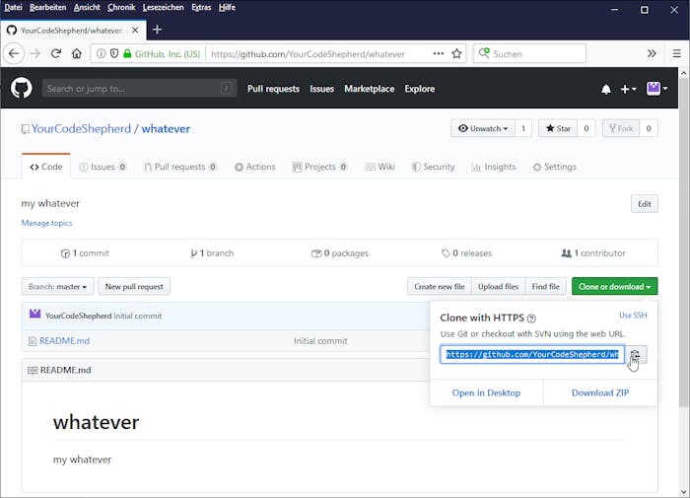Reload the page with the refresh icon
This screenshot has height=498, width=690.
56,53
